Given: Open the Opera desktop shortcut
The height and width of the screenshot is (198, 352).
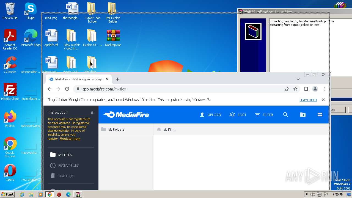Looking at the screenshot, I should tap(10, 173).
